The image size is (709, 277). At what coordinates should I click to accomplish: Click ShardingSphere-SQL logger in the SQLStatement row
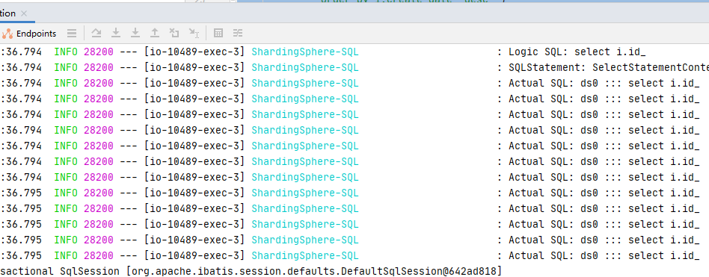tap(304, 68)
